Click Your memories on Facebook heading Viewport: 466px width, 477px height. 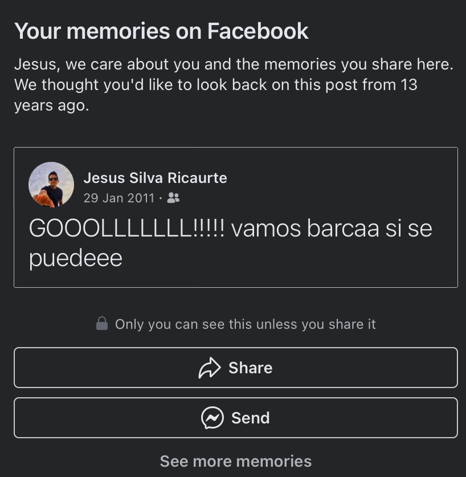[162, 31]
